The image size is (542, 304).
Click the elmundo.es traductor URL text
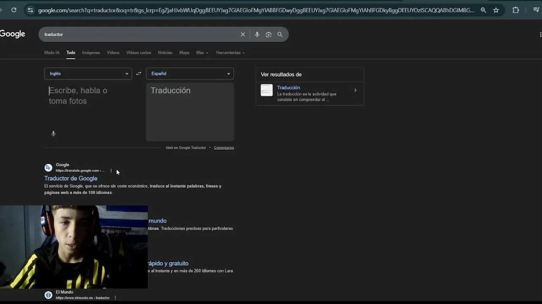tap(83, 298)
